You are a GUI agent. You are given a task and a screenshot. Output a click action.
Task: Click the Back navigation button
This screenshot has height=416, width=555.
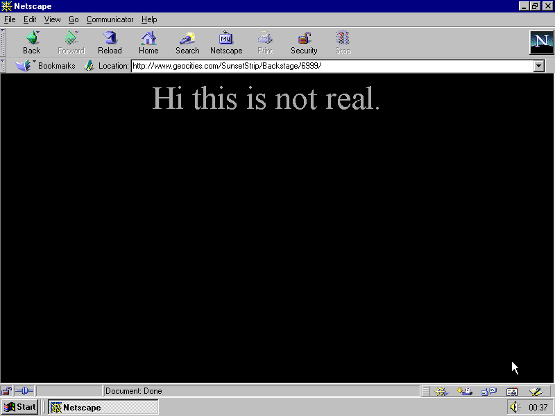click(31, 42)
